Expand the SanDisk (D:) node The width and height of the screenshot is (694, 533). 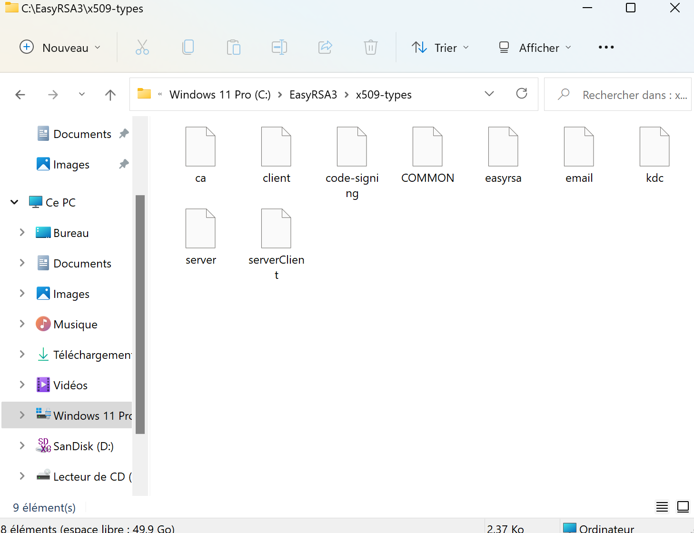(22, 446)
